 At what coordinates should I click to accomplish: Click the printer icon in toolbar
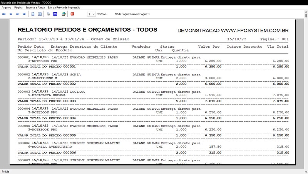tap(49, 14)
